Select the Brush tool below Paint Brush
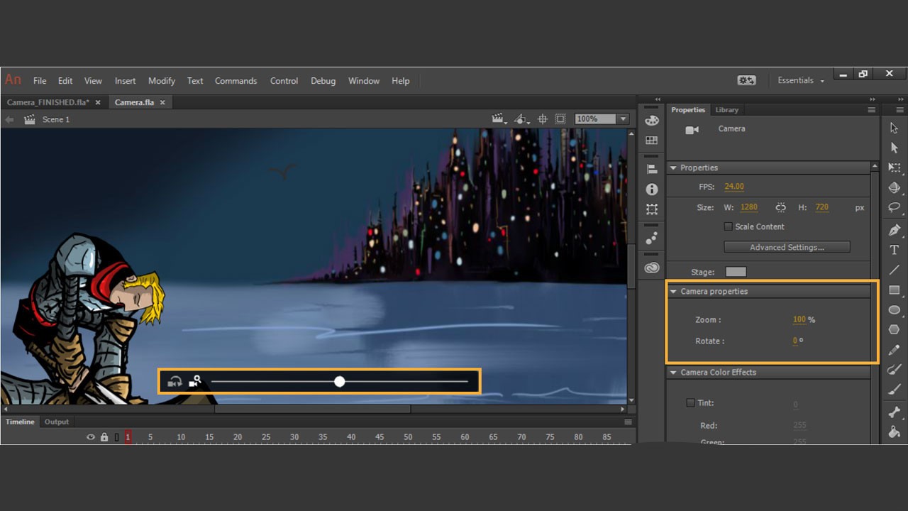Screen dimensions: 908x511 (894, 390)
